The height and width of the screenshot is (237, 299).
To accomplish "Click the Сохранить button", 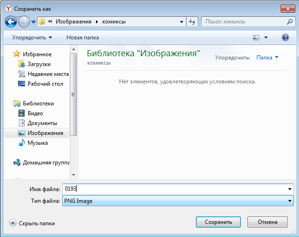I will (x=218, y=222).
